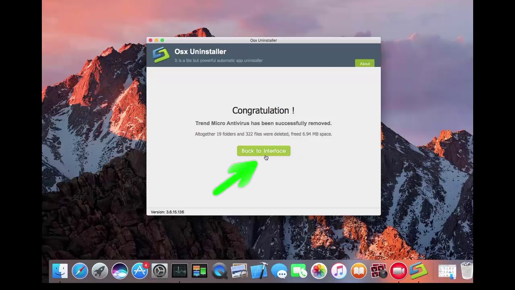Screen dimensions: 515x290
Task: Click the Back to Interface button
Action: click(264, 151)
